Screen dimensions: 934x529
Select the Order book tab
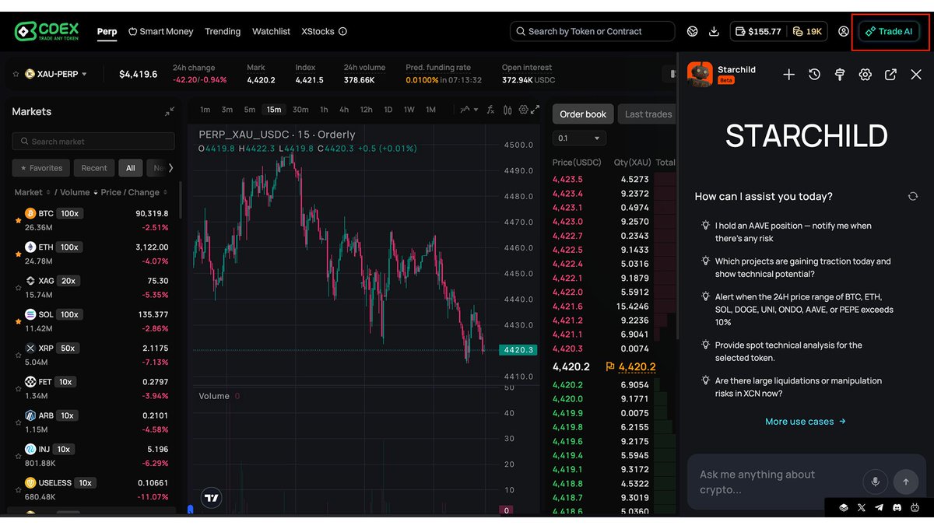(x=583, y=114)
